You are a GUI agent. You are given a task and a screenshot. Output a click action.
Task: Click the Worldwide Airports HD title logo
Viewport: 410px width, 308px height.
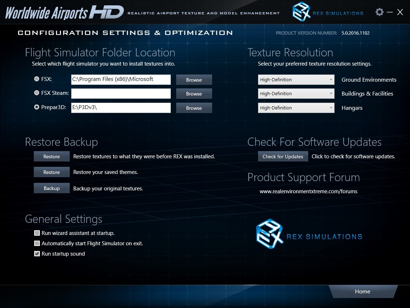64,12
